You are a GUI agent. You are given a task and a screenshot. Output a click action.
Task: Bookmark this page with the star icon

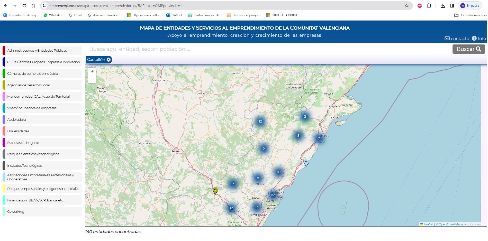click(406, 6)
